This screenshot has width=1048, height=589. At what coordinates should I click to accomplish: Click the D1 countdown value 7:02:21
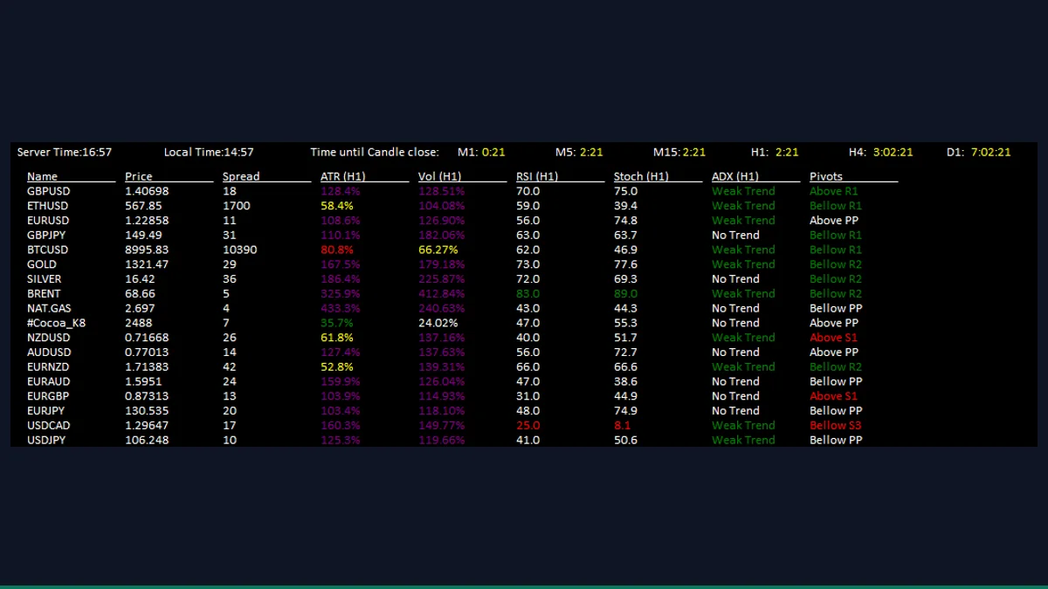pos(990,152)
